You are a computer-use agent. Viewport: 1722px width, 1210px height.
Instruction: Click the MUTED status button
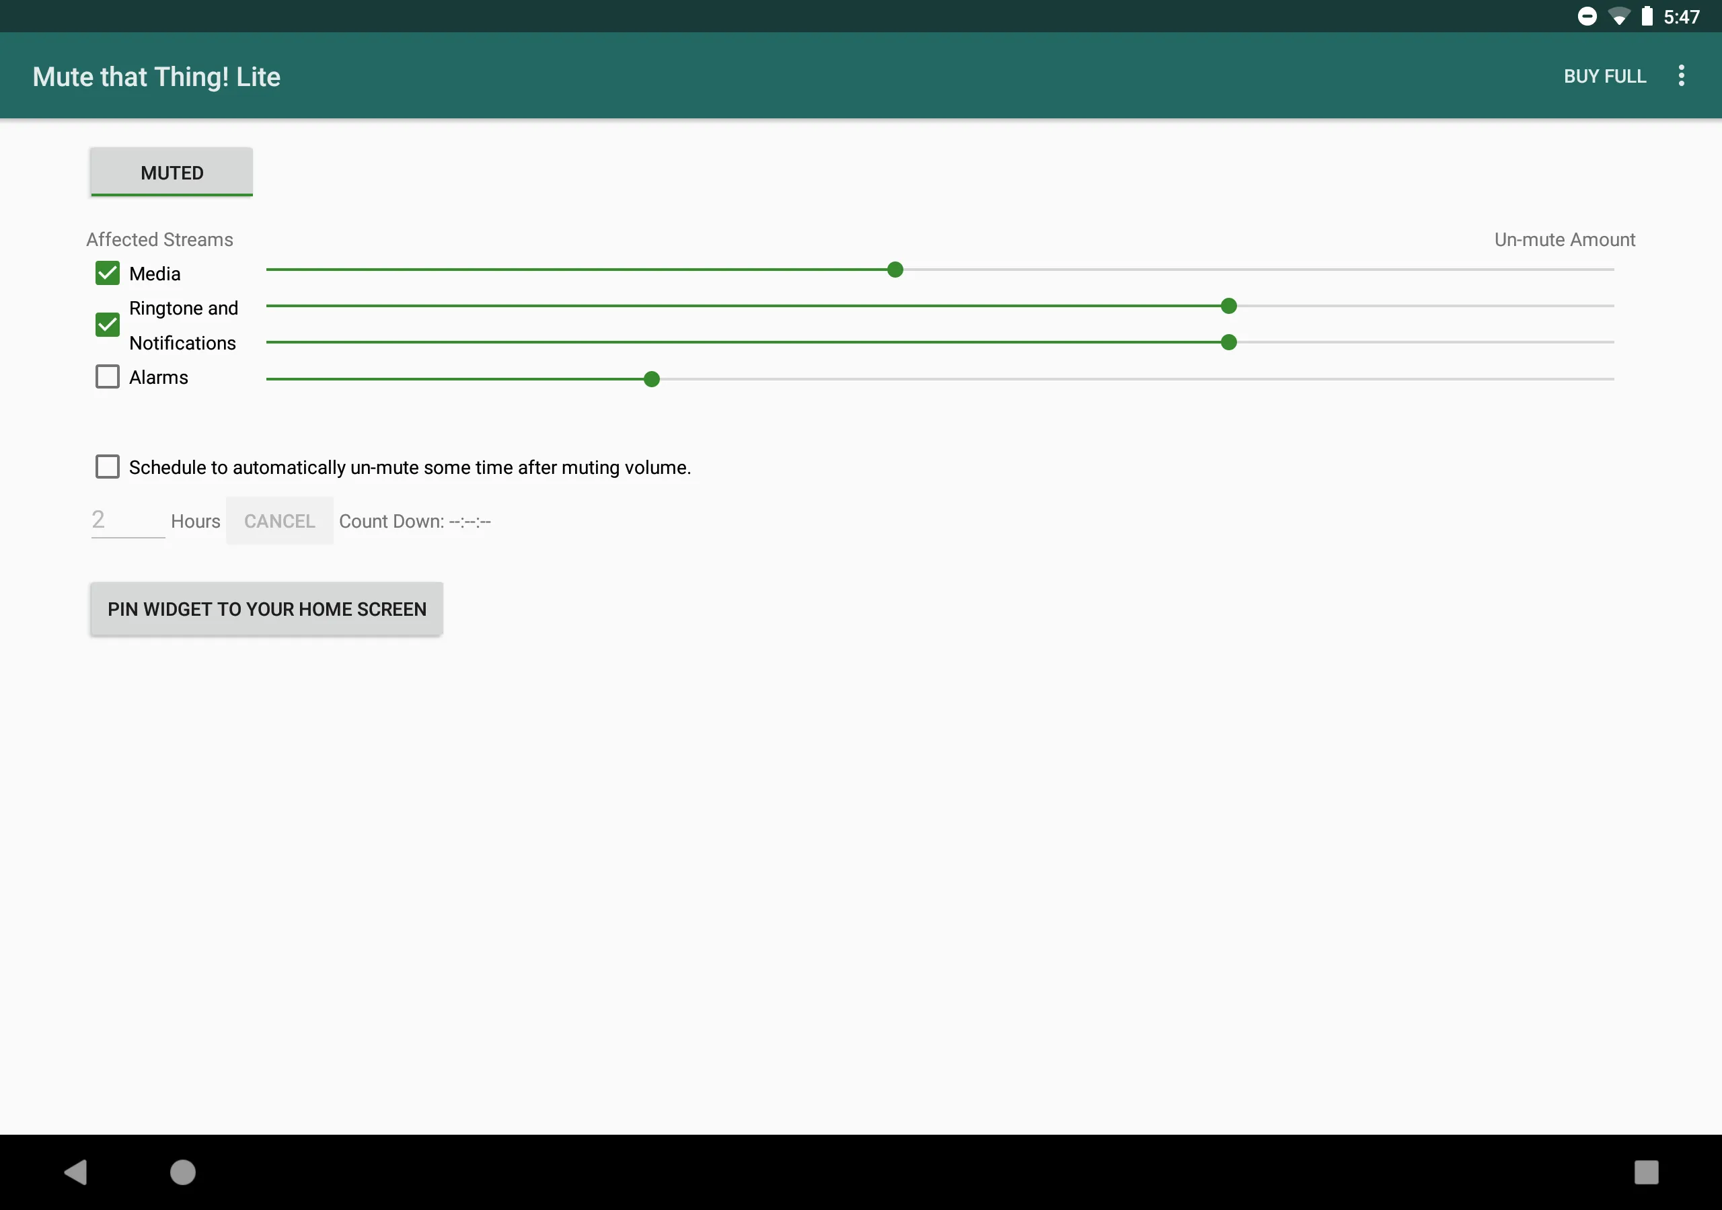coord(172,171)
